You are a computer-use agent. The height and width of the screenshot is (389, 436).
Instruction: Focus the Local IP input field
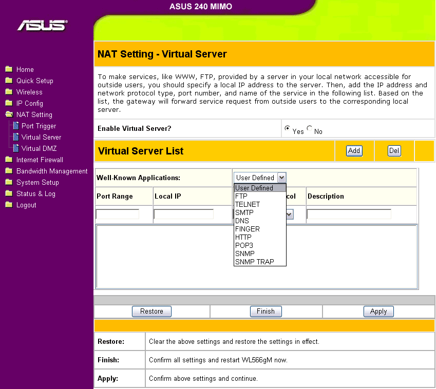183,214
